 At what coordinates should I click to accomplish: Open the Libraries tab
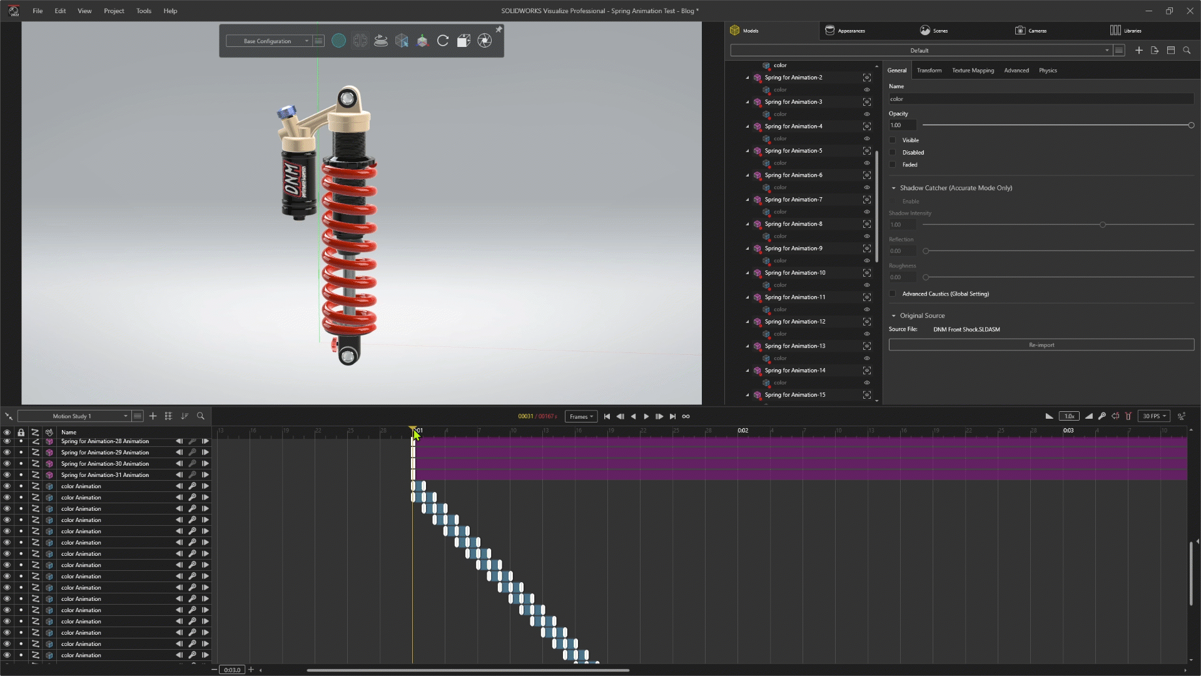(x=1126, y=30)
